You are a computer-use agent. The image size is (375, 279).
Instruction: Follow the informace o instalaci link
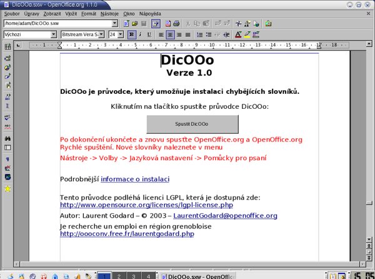[x=135, y=179]
